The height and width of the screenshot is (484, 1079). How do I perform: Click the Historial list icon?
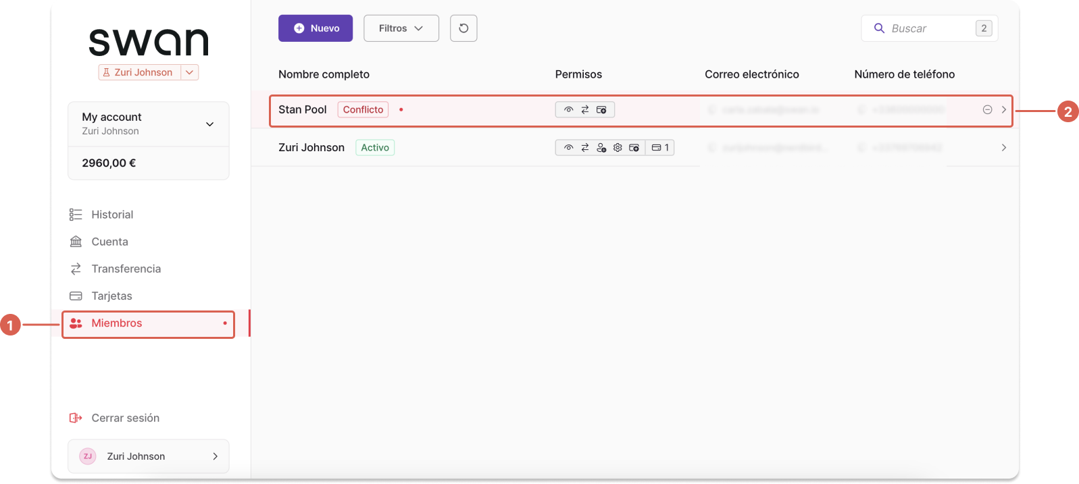[x=76, y=215]
